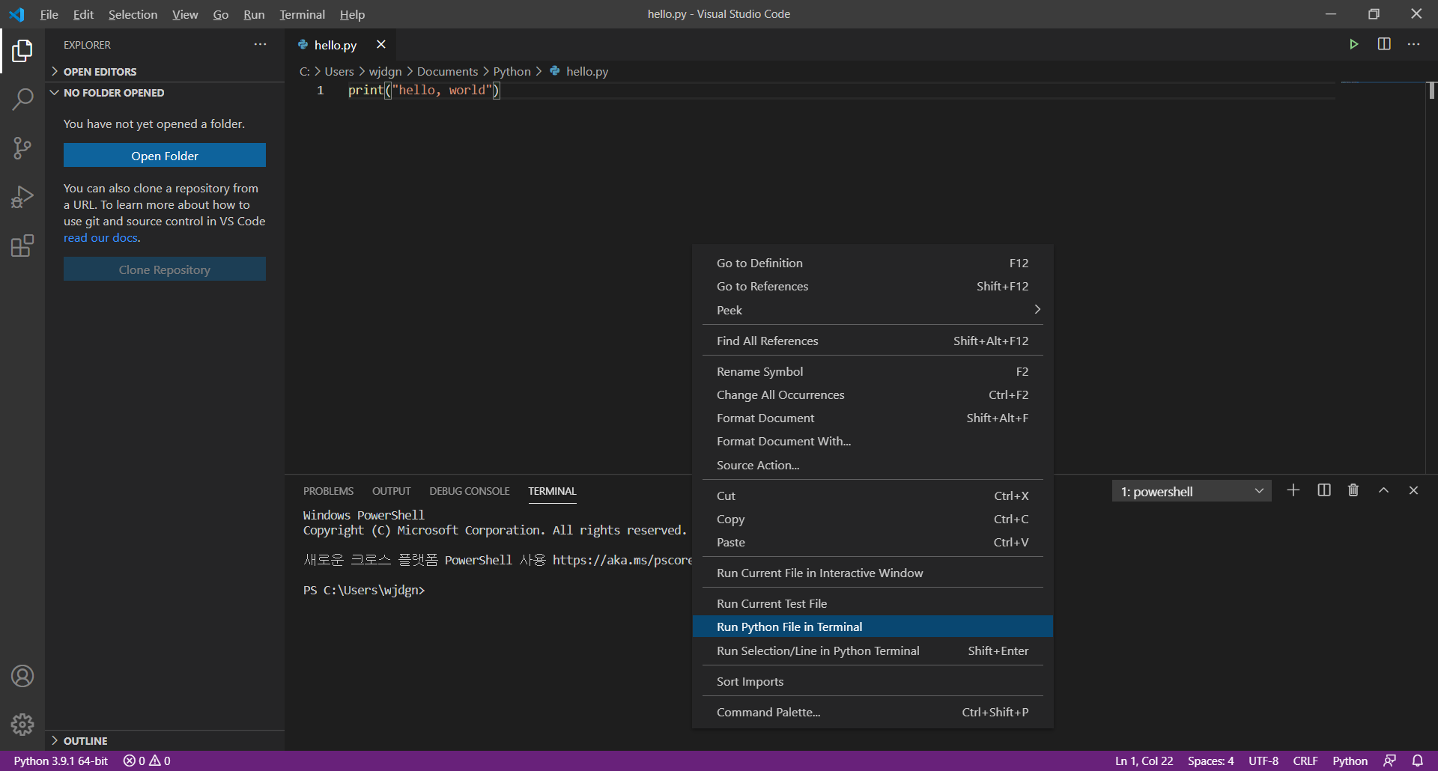Open the Source Control view
The image size is (1438, 771).
[22, 147]
